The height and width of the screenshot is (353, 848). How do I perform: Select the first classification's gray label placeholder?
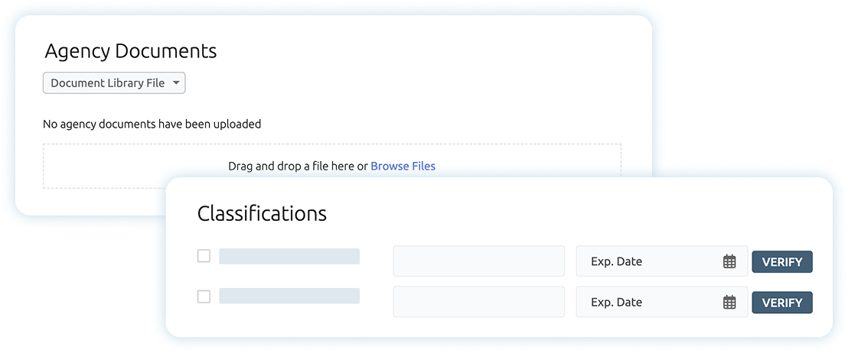click(289, 256)
